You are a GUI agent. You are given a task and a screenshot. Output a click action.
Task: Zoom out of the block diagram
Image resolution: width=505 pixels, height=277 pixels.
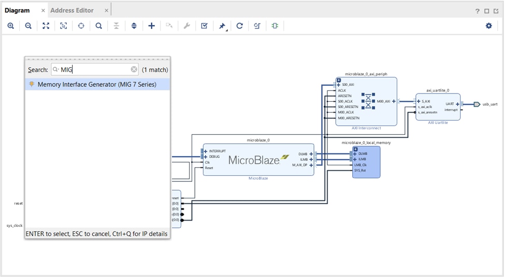(28, 26)
